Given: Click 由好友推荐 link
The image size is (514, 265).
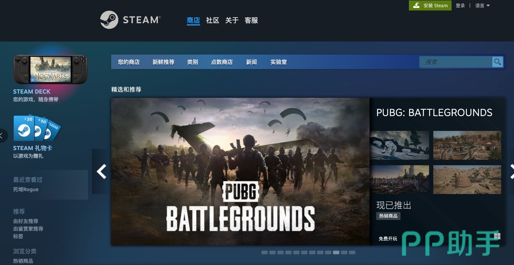Looking at the screenshot, I should [26, 221].
